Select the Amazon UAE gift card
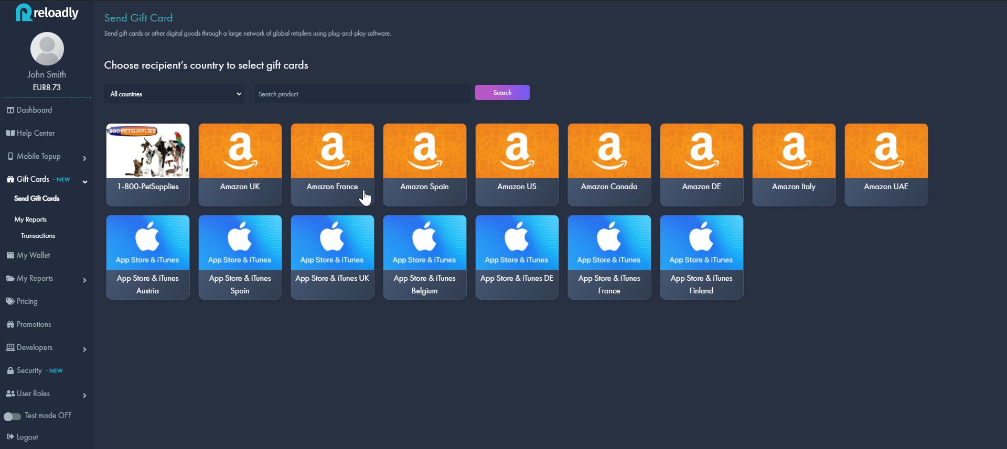1007x449 pixels. coord(886,165)
